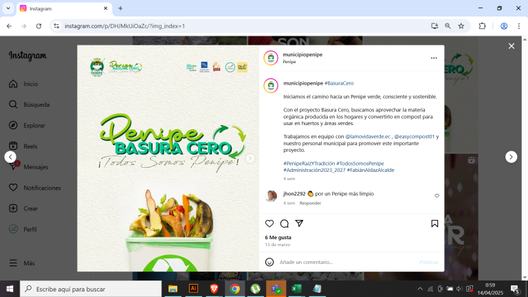Open the #BasuraCero hashtag link
528x297 pixels.
point(339,83)
